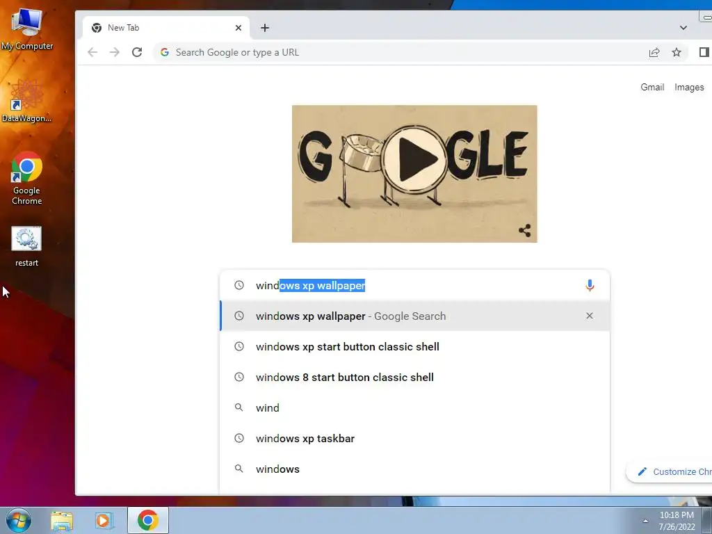Click the Chrome forward arrow
712x534 pixels.
pyautogui.click(x=115, y=52)
